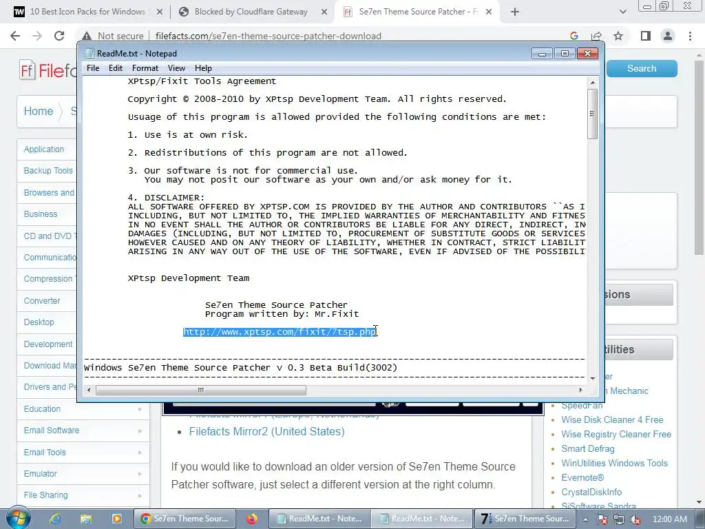Click the Not secure warning icon

point(87,36)
